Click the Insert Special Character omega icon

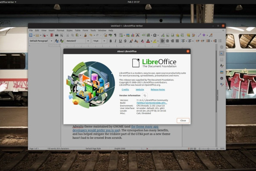tap(155, 35)
